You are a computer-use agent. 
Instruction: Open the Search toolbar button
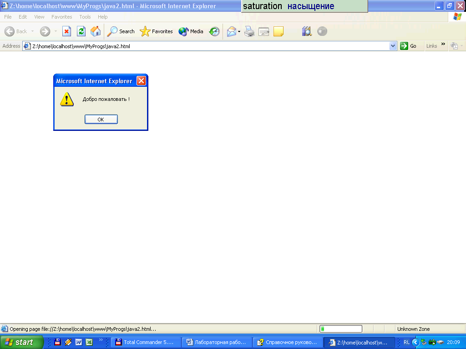(x=121, y=31)
